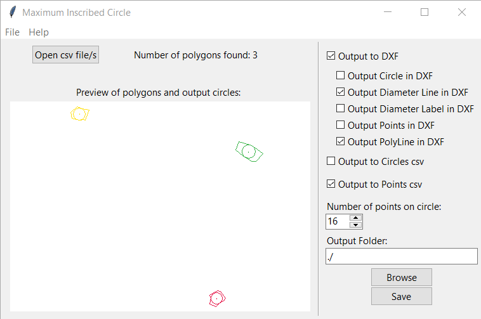Click the yellow polygon in preview
Screen dimensions: 481x319
tap(80, 114)
